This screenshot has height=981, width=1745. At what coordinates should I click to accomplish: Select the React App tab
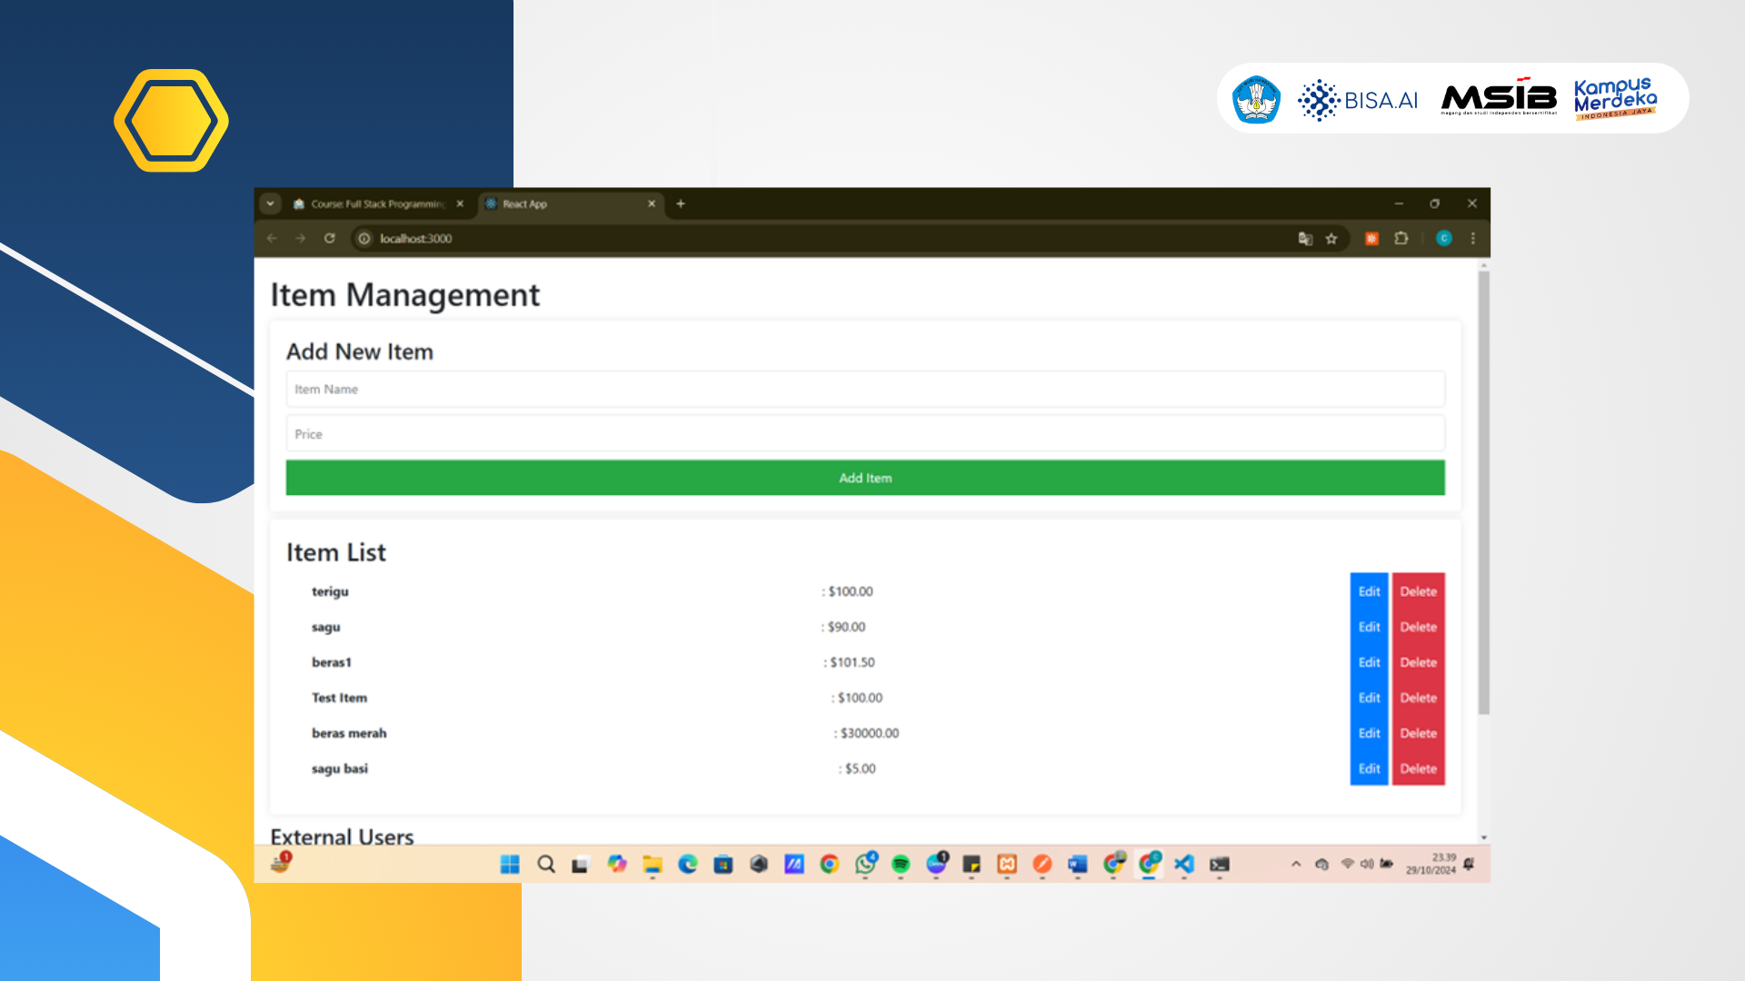point(571,203)
